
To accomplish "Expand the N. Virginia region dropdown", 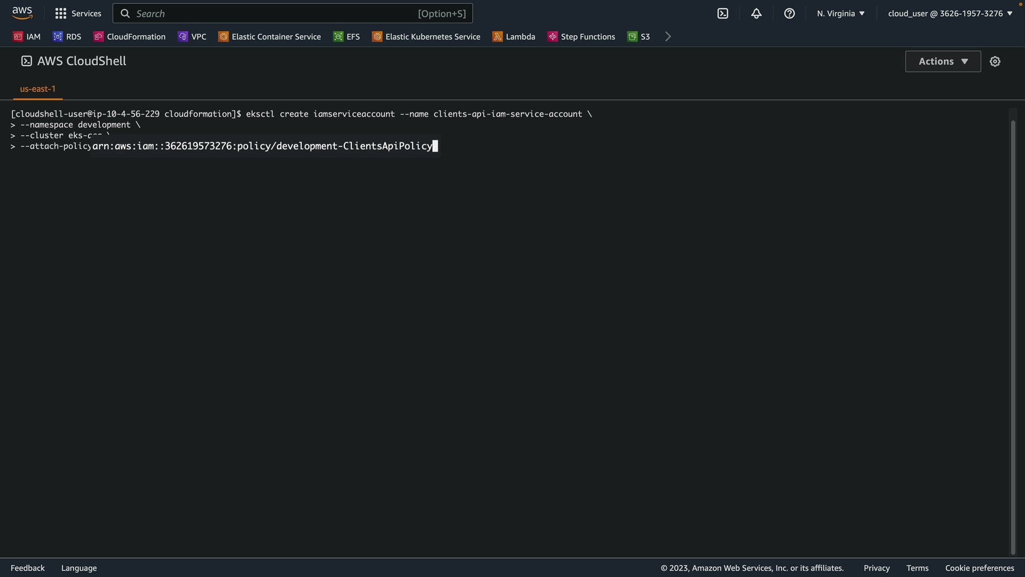I will click(x=840, y=13).
